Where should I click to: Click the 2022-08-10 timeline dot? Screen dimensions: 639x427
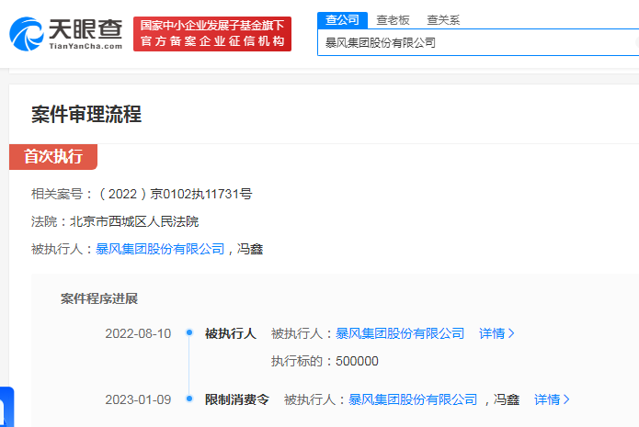pos(188,333)
